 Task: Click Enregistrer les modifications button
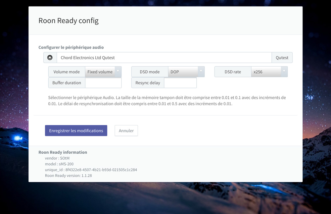pyautogui.click(x=76, y=131)
